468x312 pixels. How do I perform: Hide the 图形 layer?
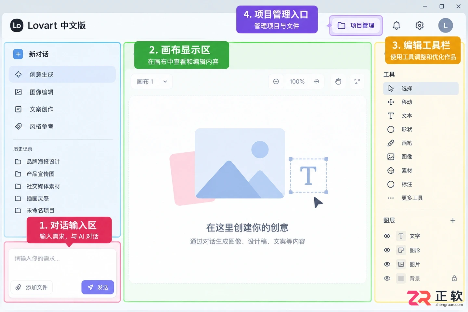pyautogui.click(x=387, y=250)
